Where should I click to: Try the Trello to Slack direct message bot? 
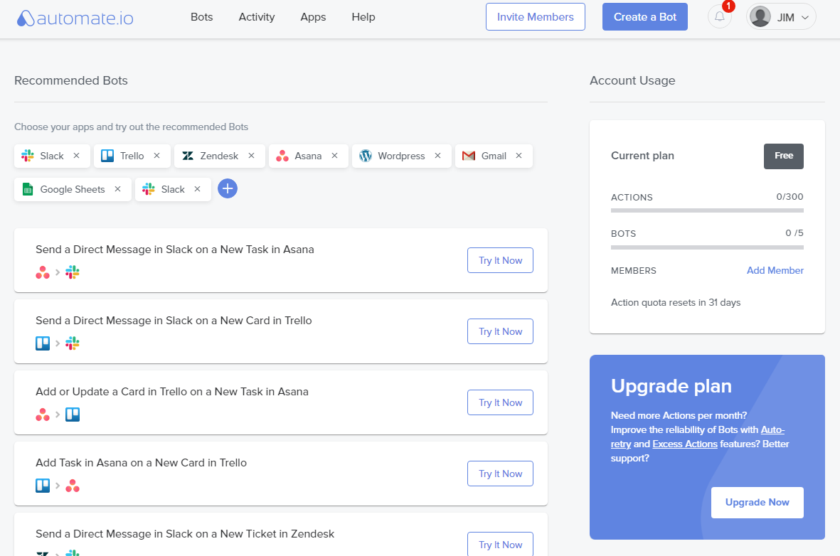coord(500,331)
